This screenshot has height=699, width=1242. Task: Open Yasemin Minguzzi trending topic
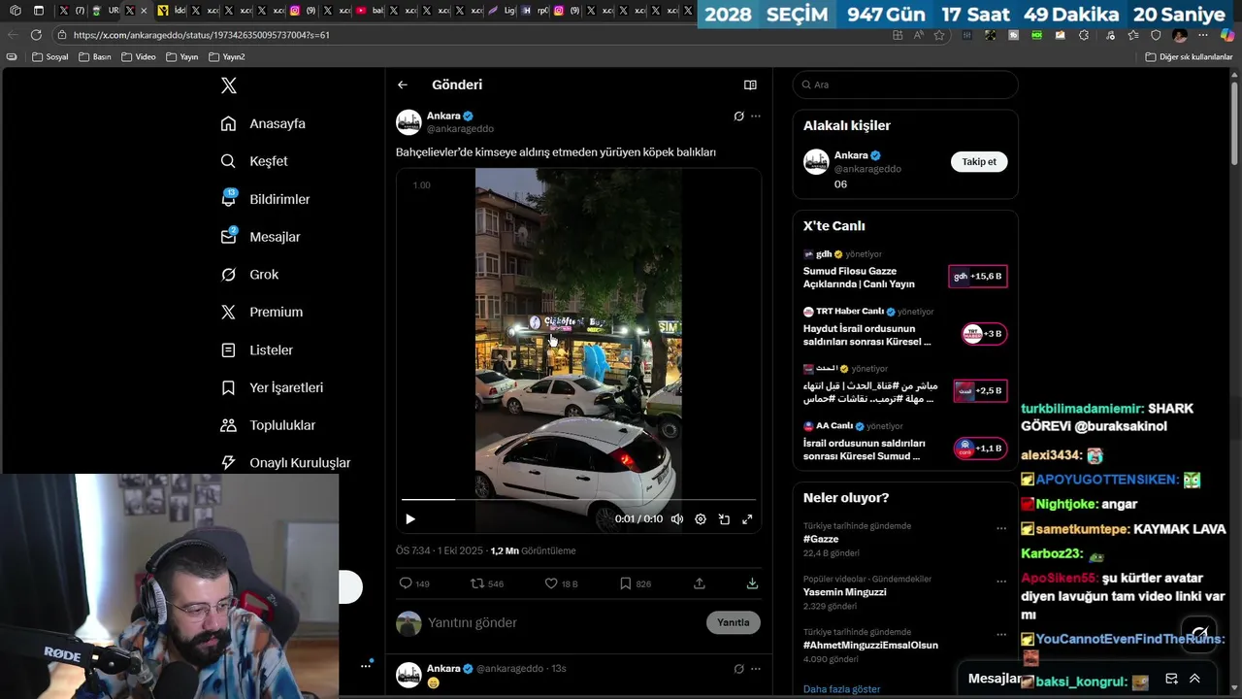(844, 592)
